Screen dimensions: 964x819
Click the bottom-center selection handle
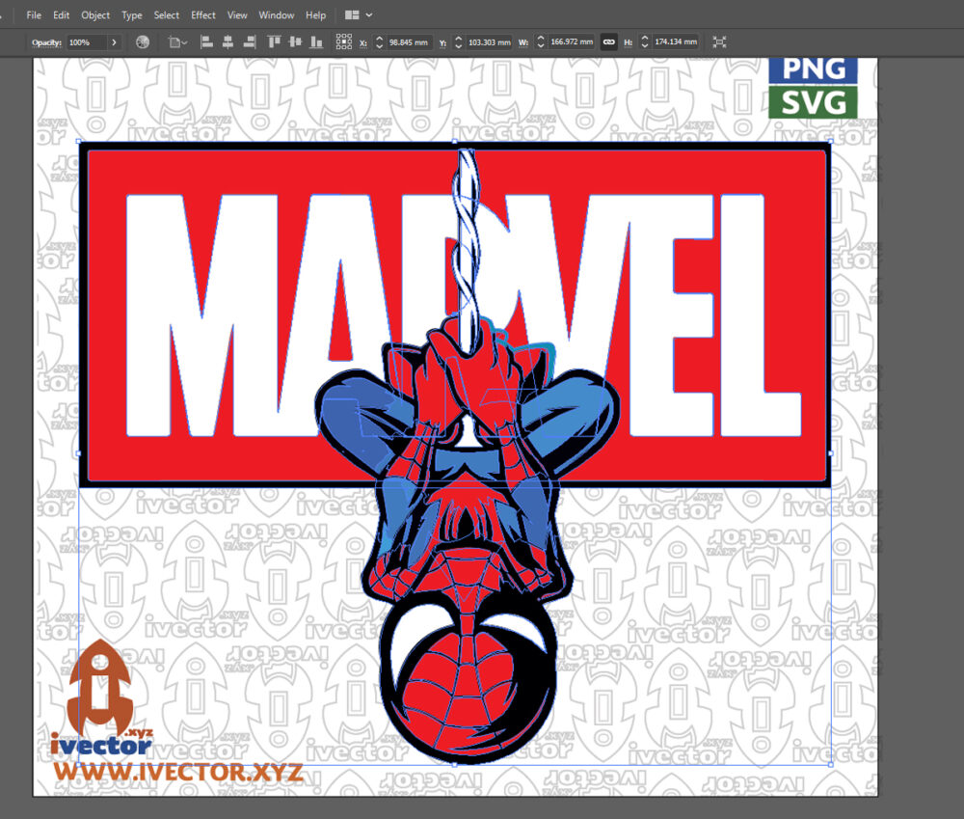coord(454,764)
